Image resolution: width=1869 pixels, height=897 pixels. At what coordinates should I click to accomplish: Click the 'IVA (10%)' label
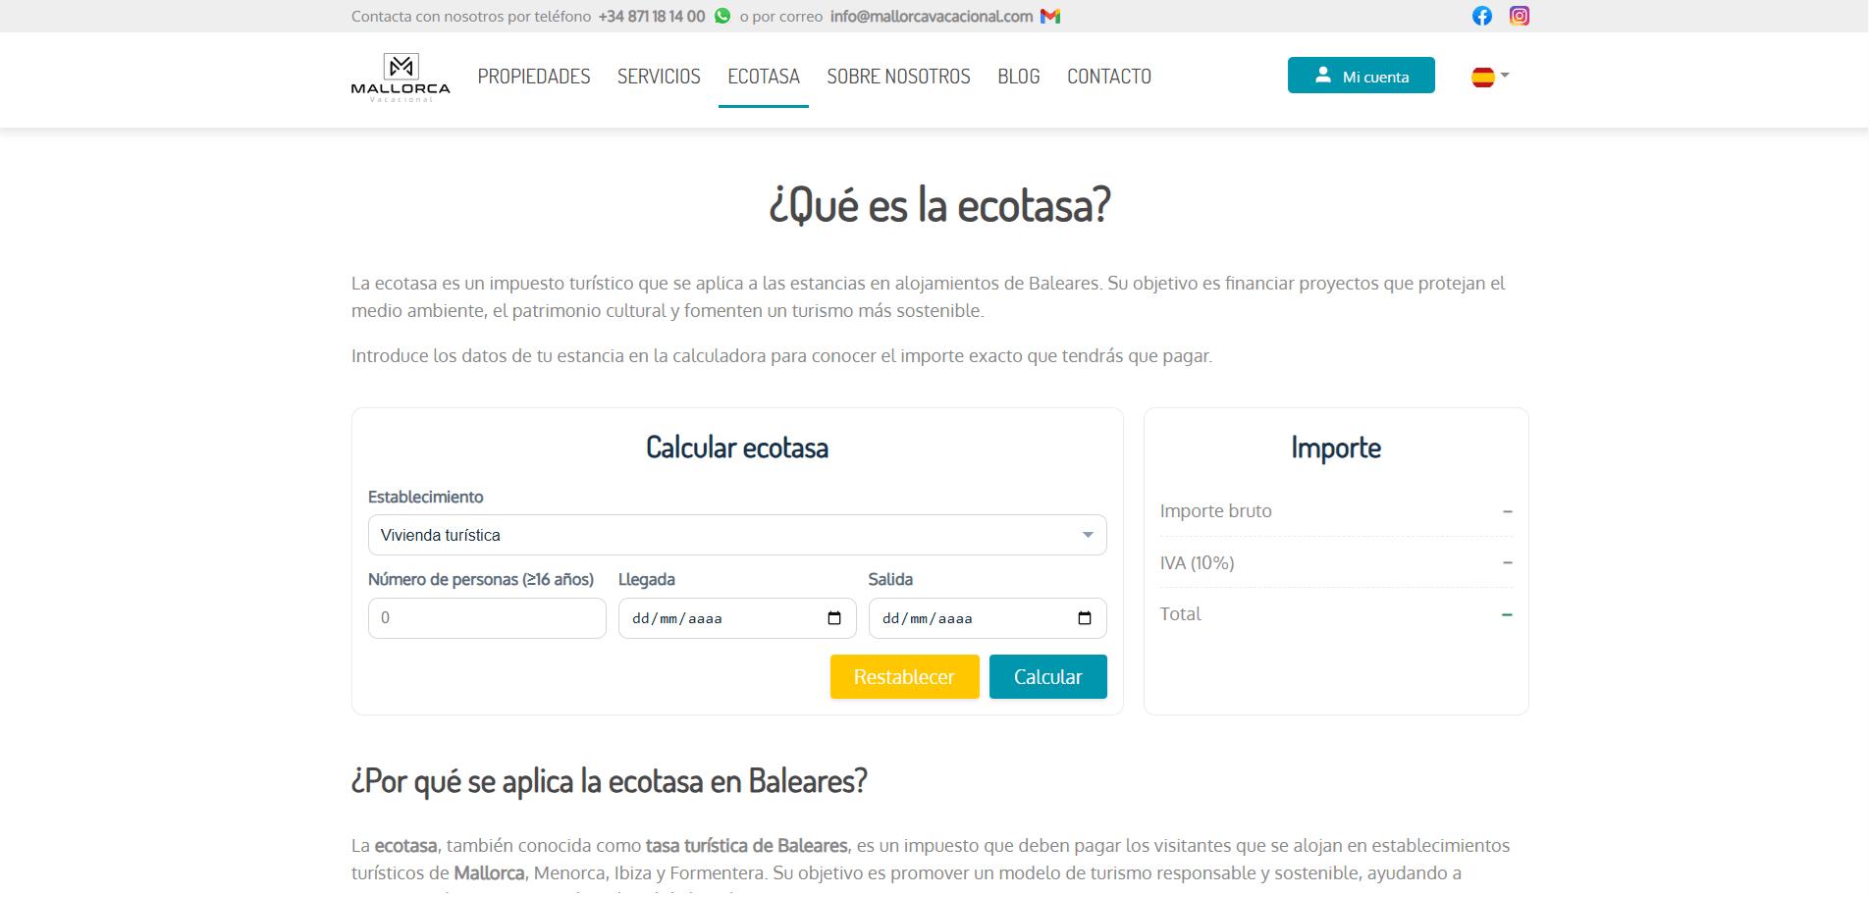pyautogui.click(x=1198, y=563)
